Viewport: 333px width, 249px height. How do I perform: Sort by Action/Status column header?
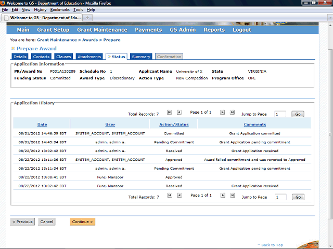pyautogui.click(x=174, y=125)
